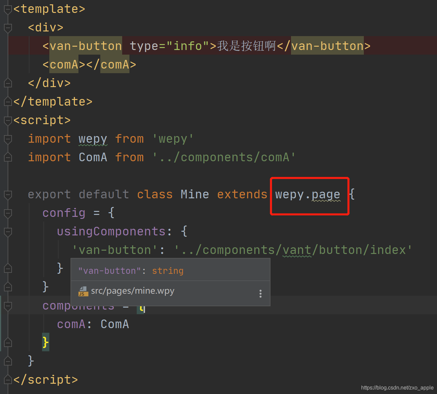437x394 pixels.
Task: Click the closing van-button tag name
Action: (327, 46)
